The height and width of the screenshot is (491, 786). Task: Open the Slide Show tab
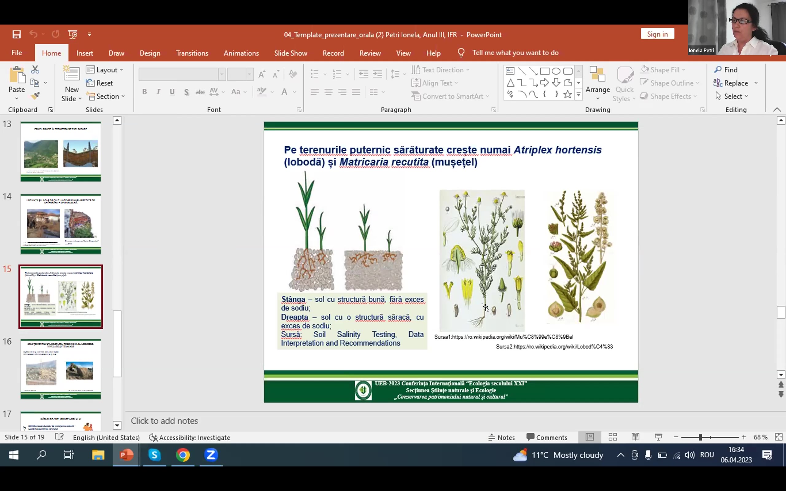[x=290, y=53]
